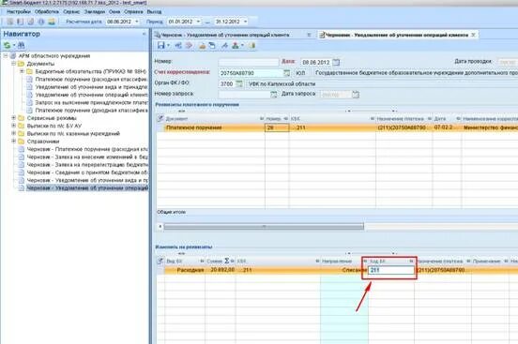The image size is (518, 344).
Task: Click the scrollbar left arrow under Общие итоги
Action: coord(160,227)
